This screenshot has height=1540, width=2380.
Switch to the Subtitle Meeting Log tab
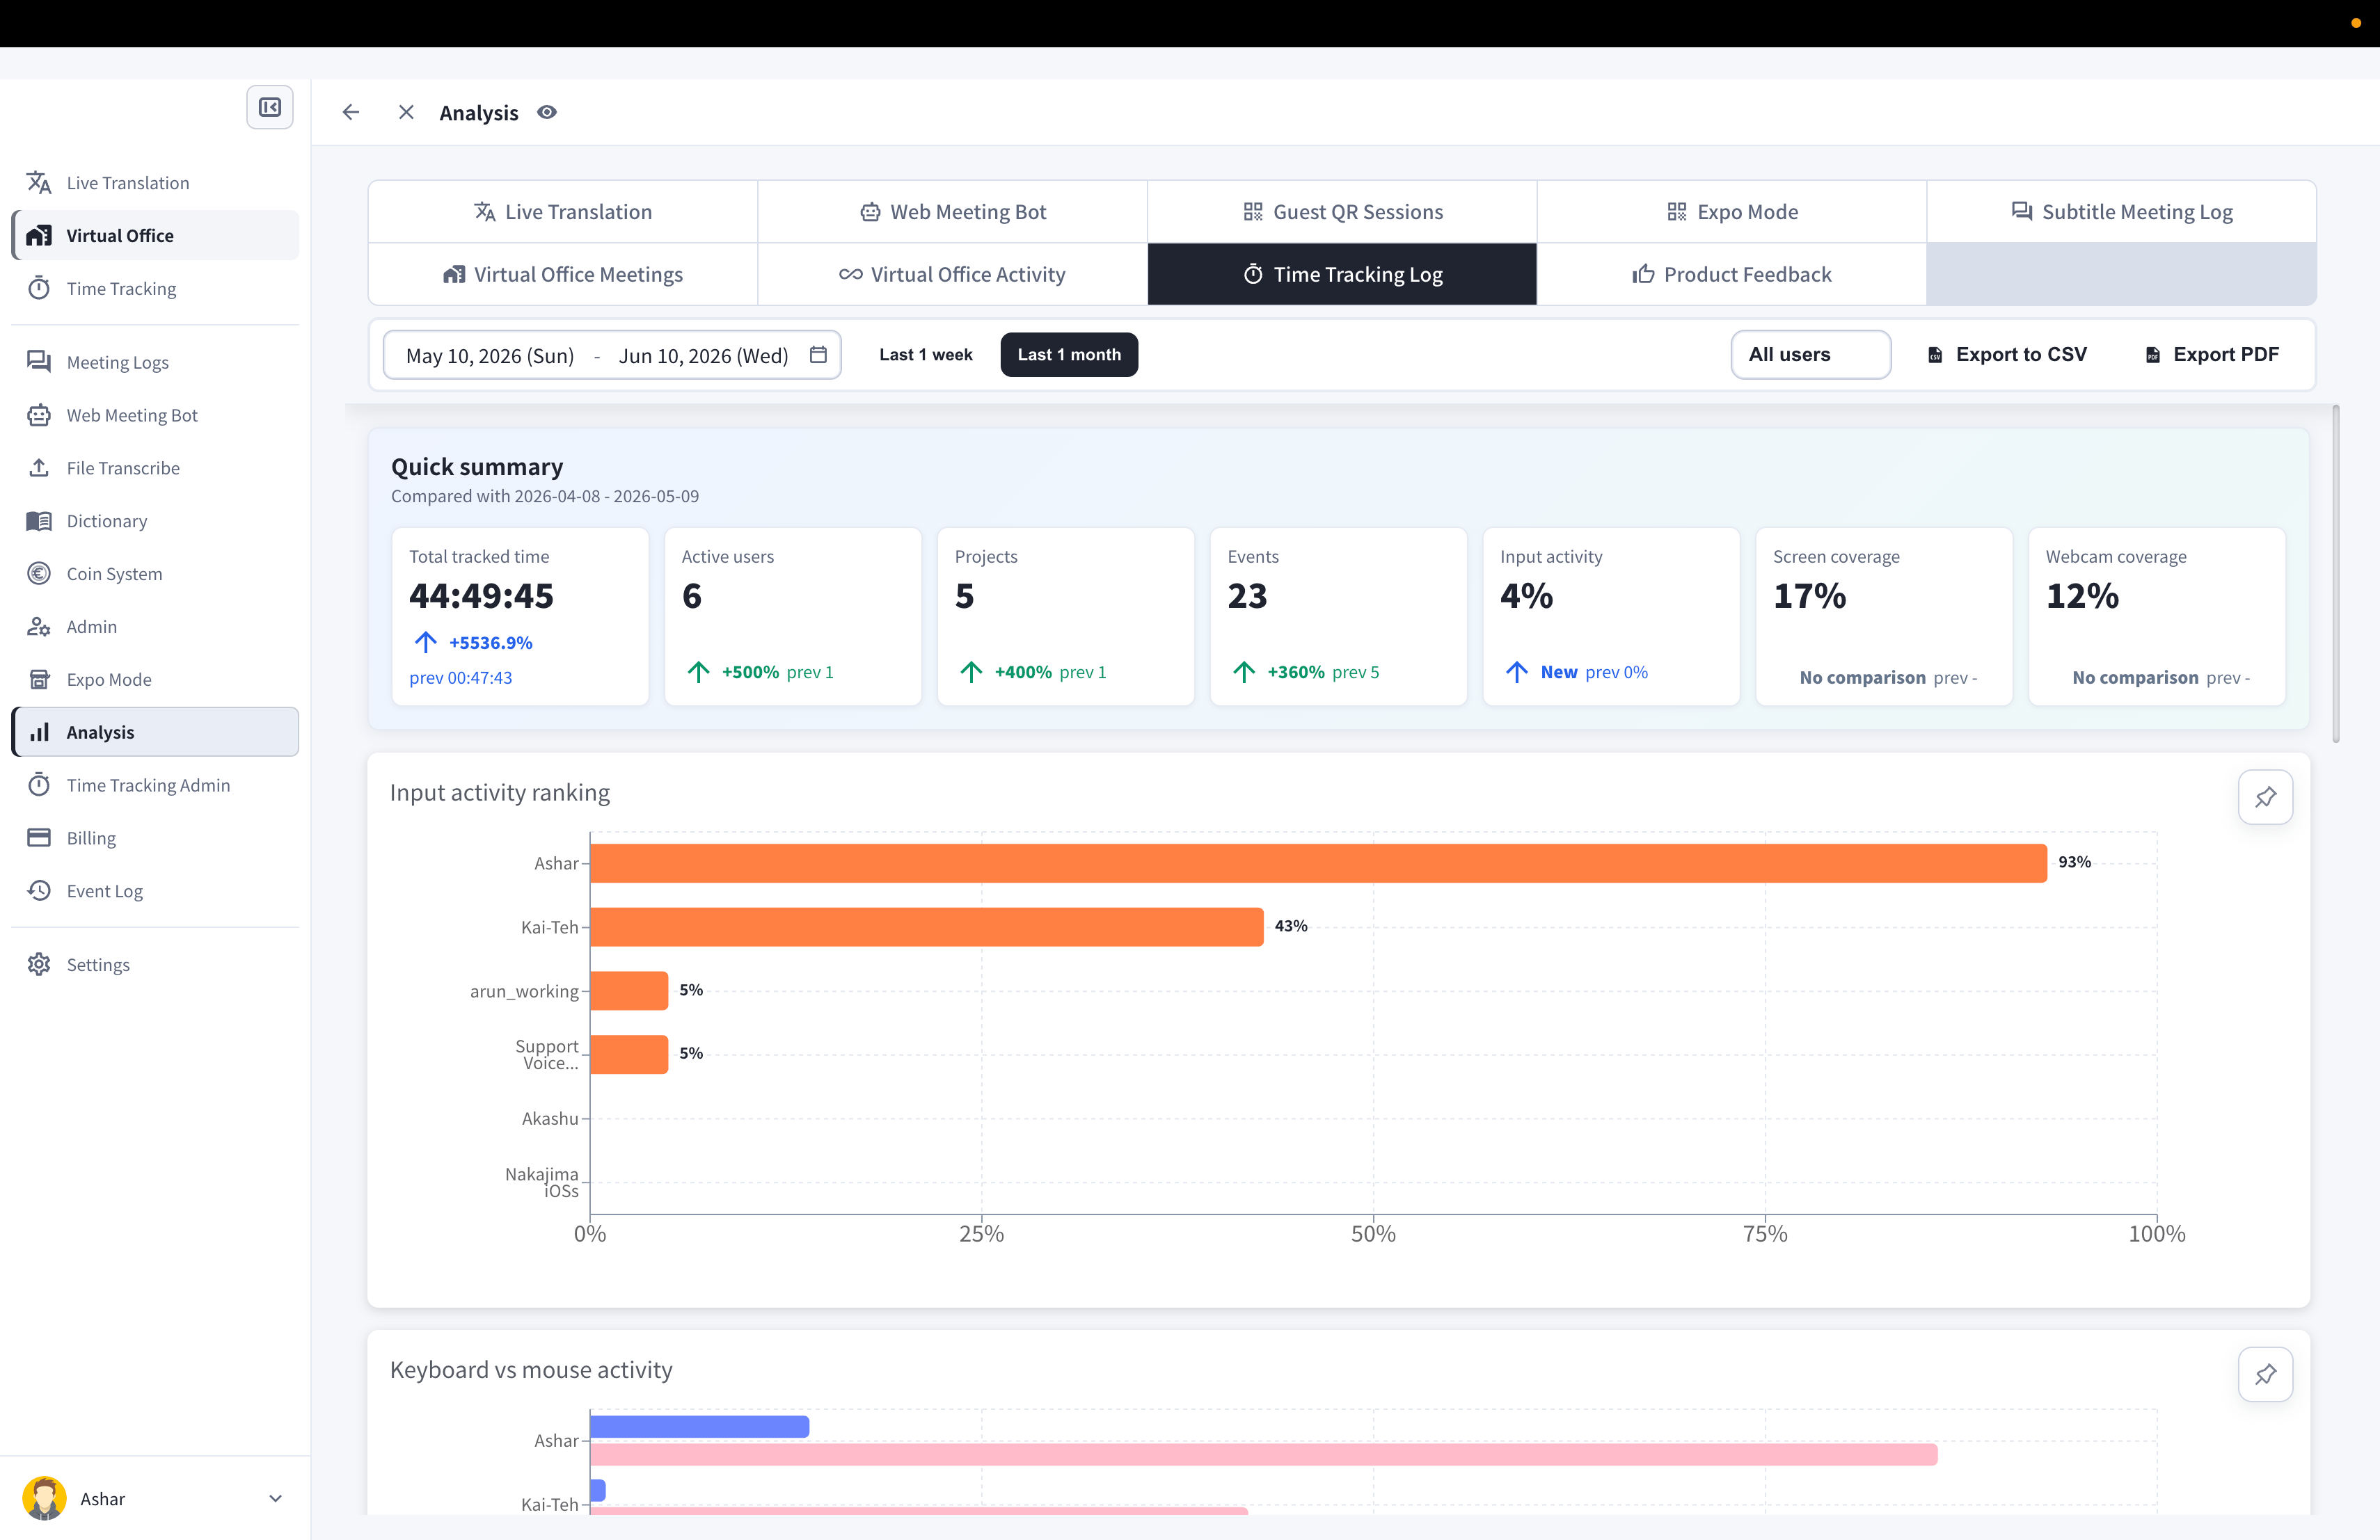click(2122, 212)
